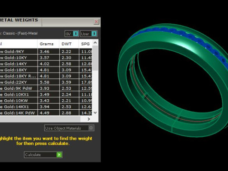Viewport: 228px width, 171px height.
Task: Sort by the SPG column header
Action: click(x=85, y=44)
